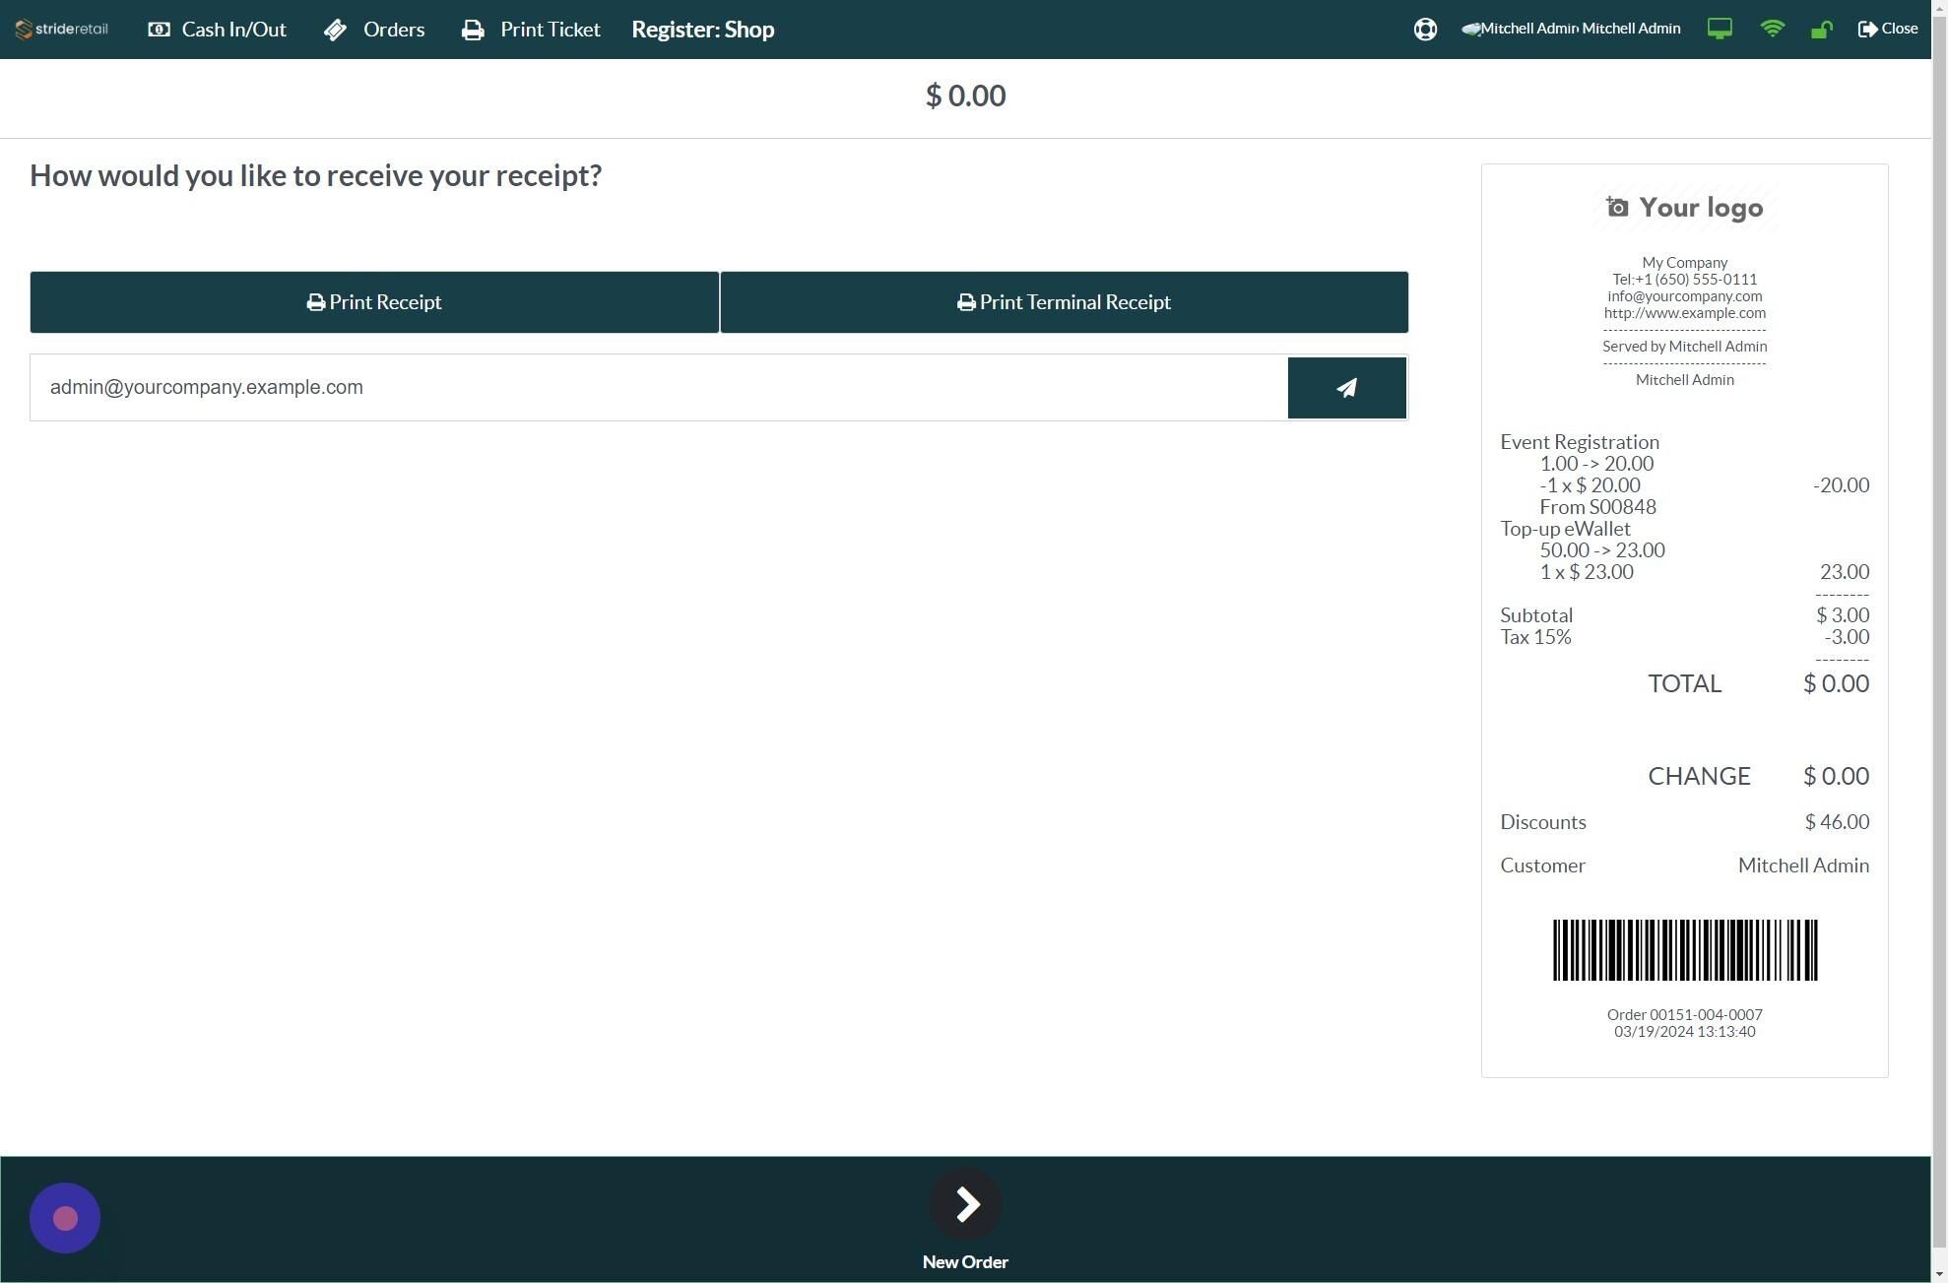Click the strideretail logo

[x=62, y=30]
